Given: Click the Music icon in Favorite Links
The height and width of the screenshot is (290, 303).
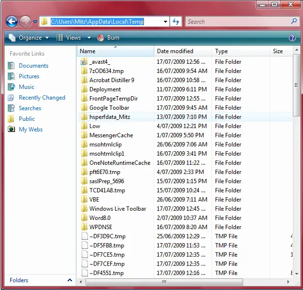Looking at the screenshot, I should click(11, 87).
